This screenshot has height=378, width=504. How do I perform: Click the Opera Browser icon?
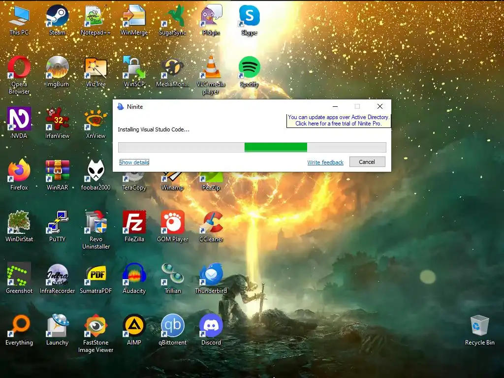(x=19, y=75)
